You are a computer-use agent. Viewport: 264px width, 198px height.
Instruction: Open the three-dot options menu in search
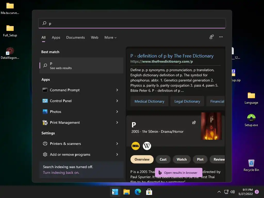tap(221, 37)
